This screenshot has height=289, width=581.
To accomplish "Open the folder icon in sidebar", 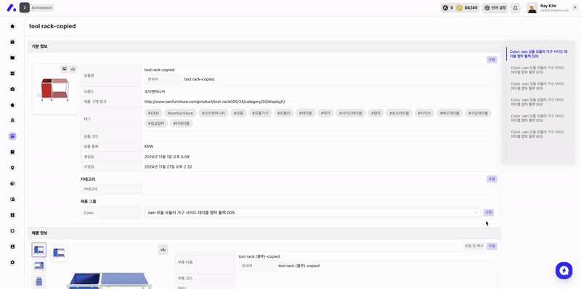I will pyautogui.click(x=12, y=58).
